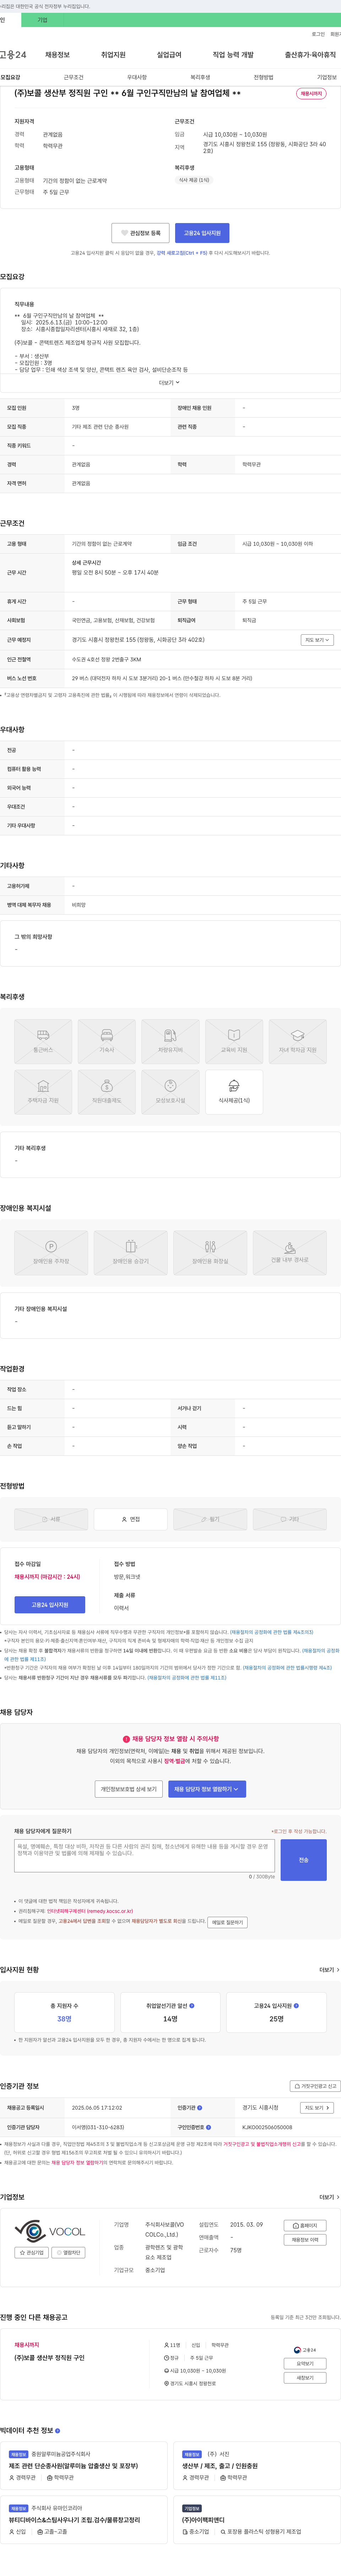Click the 고용24 logo
The image size is (341, 2576).
13,55
